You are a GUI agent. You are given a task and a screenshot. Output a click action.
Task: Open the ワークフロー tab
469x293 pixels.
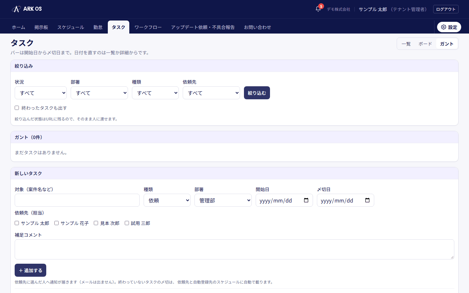point(148,27)
